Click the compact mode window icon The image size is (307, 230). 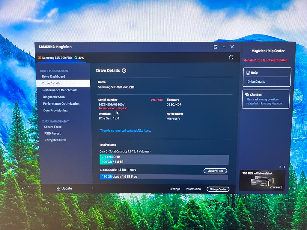coord(216,47)
